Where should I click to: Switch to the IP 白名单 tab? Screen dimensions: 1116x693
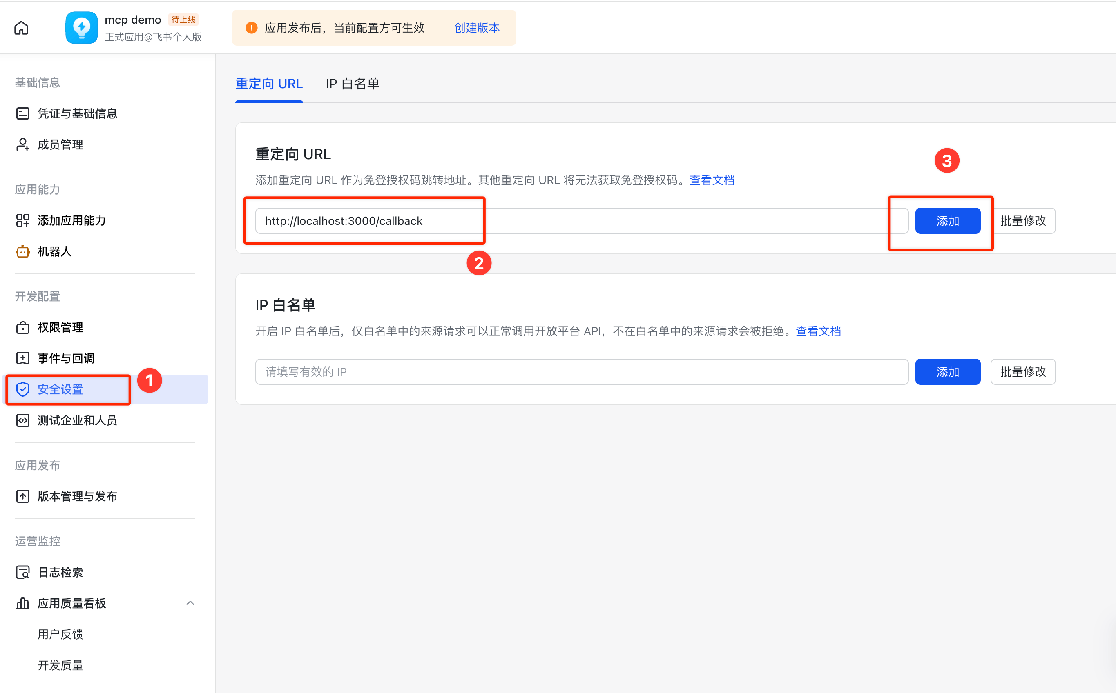click(352, 84)
